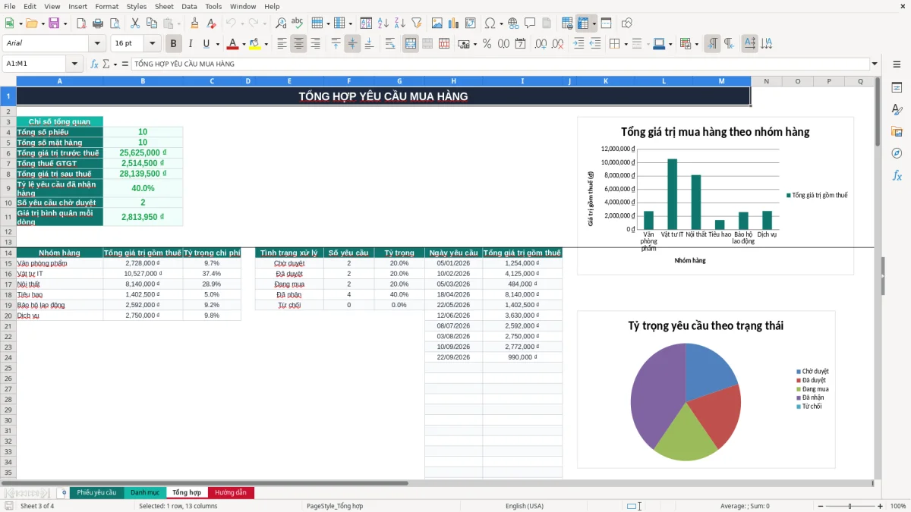Open Find and Replace
This screenshot has width=911, height=512.
tap(281, 24)
